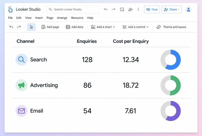Select the purple Email donut chart

[x=171, y=111]
